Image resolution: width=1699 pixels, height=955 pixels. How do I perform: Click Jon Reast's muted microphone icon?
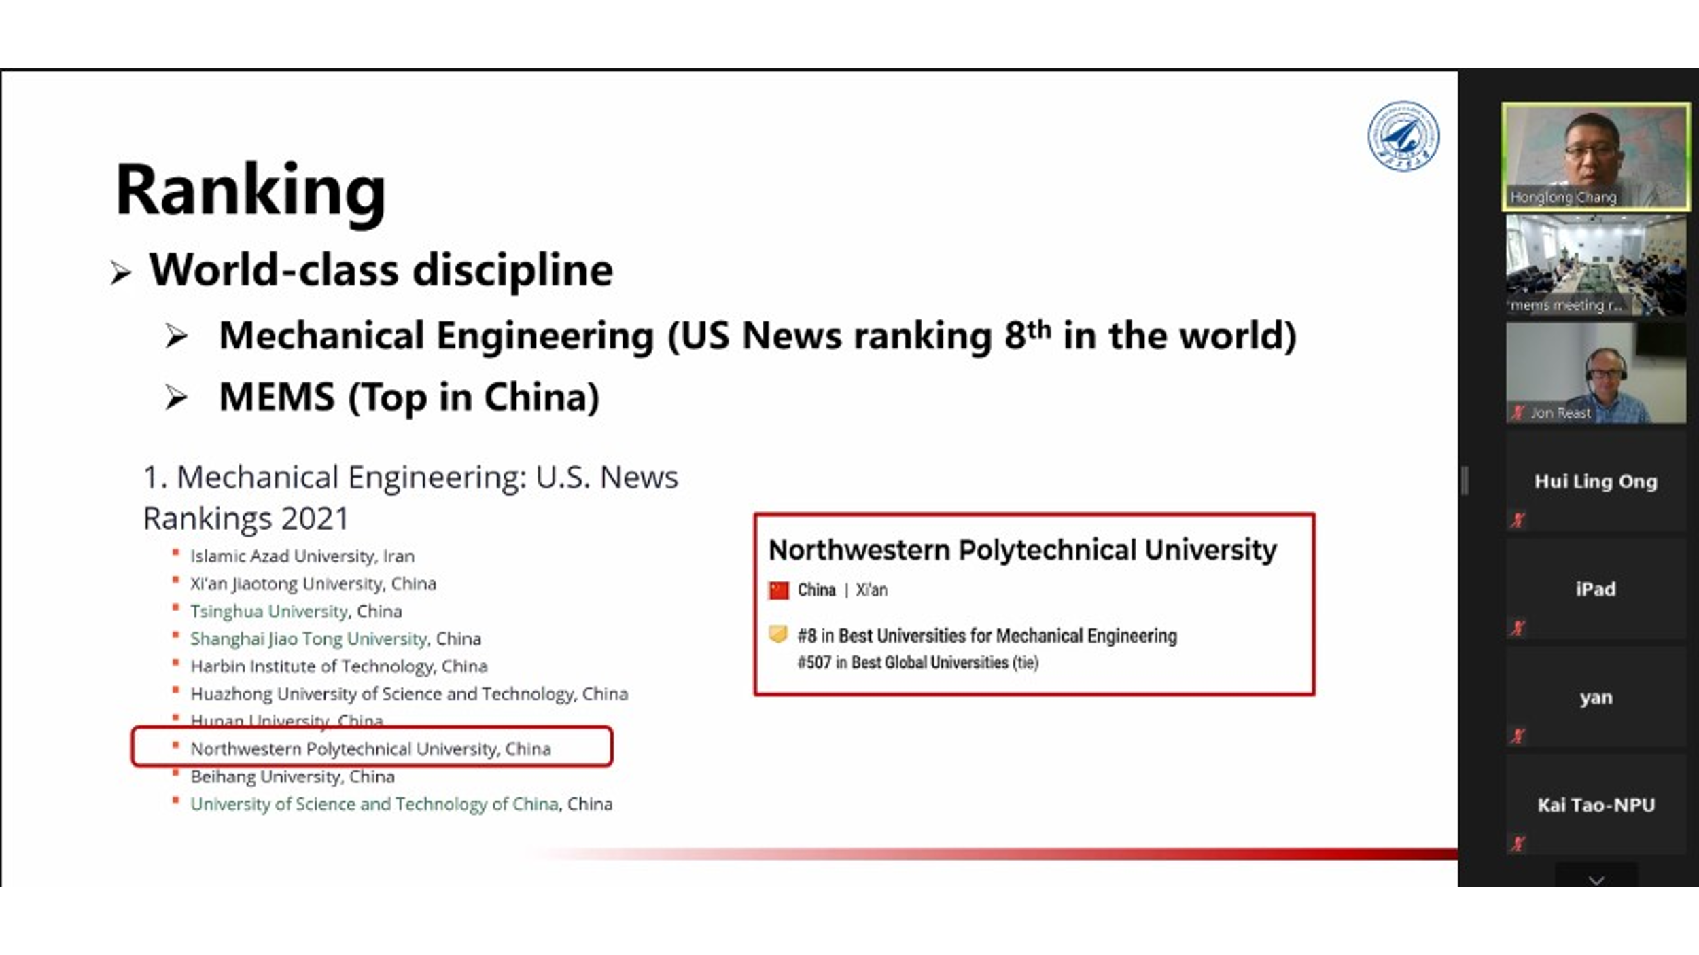click(x=1518, y=412)
